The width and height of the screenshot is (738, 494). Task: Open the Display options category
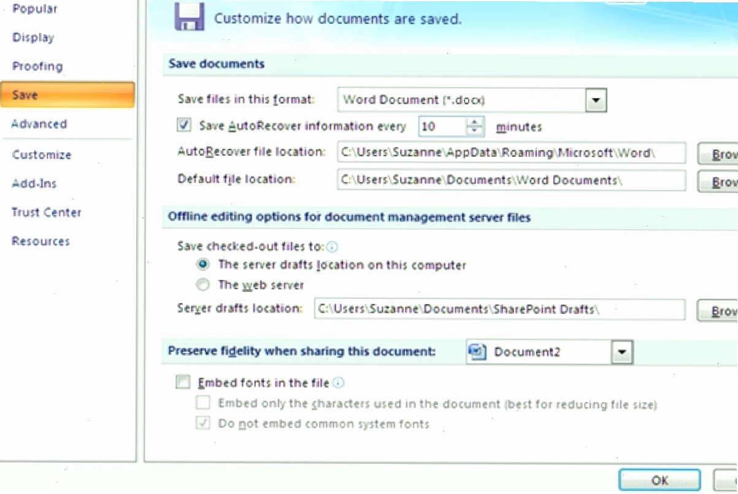(x=33, y=37)
